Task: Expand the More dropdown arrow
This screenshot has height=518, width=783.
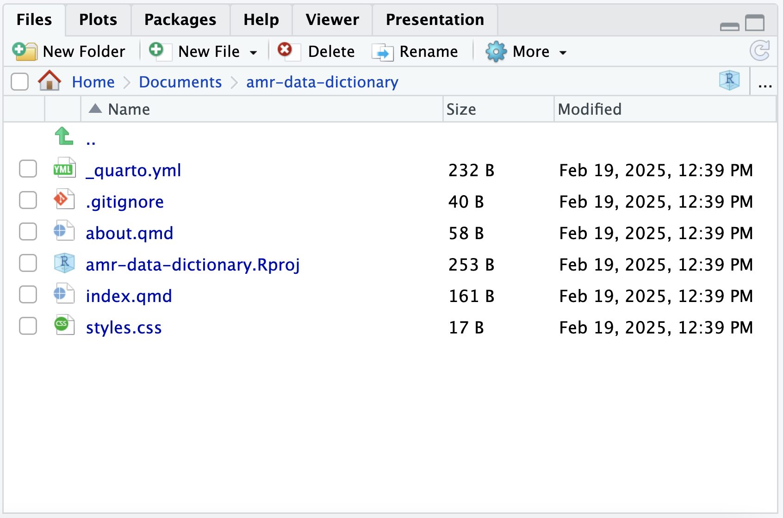Action: (563, 52)
